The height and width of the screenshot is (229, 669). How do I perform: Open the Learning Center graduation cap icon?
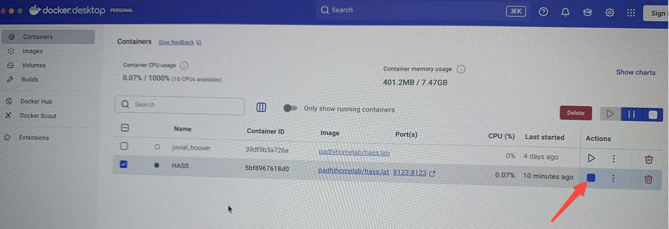tap(587, 13)
